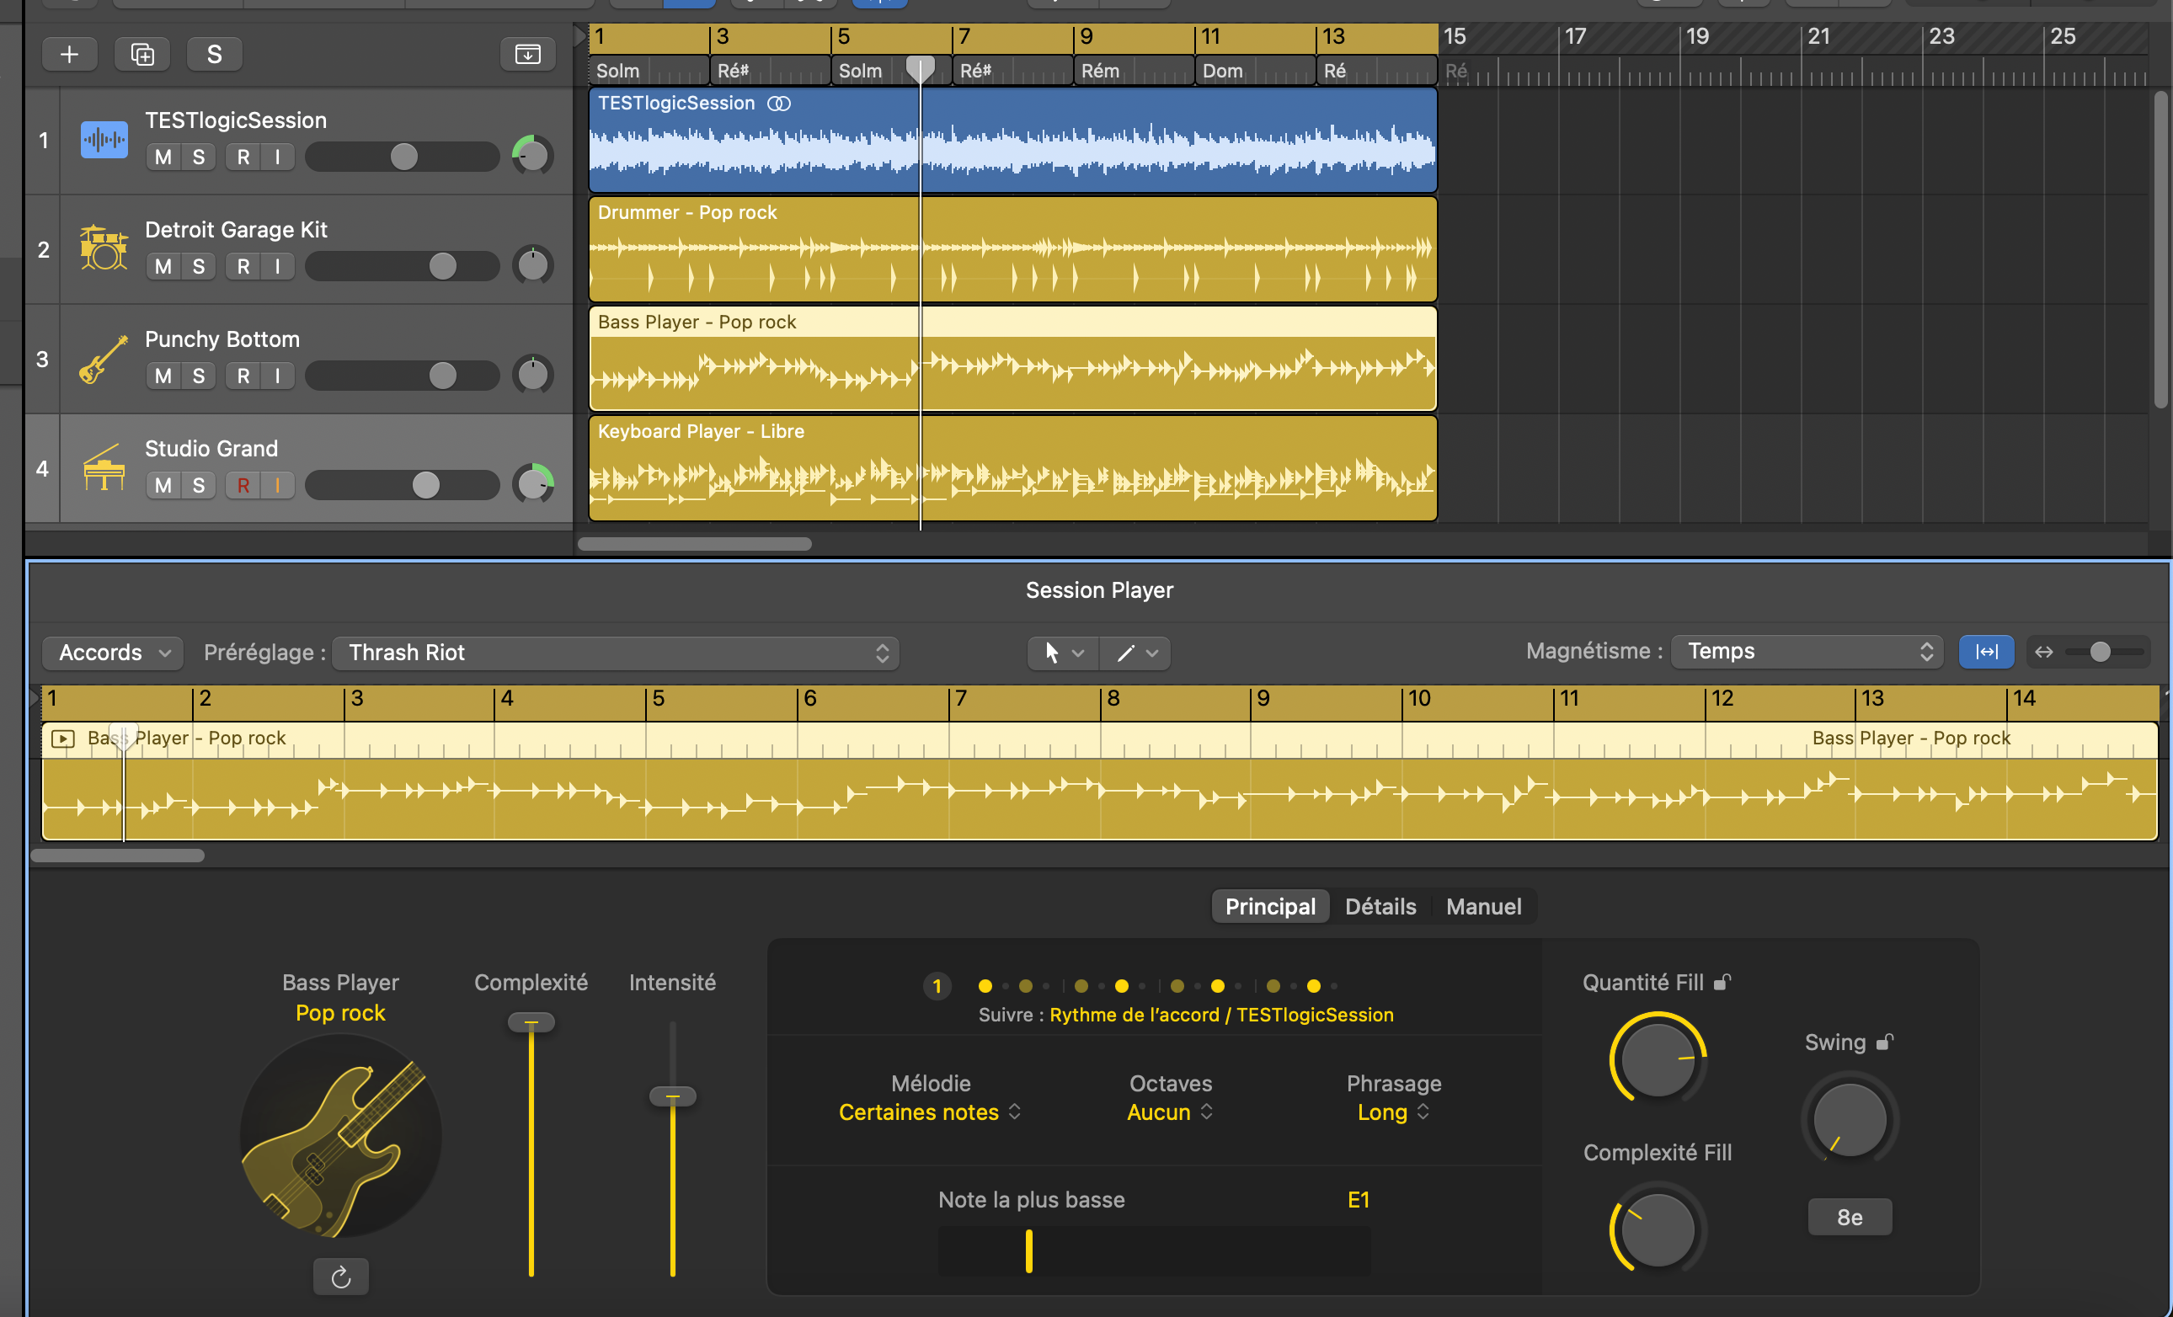Open the Thrash Riot preset menu
Screen dimensions: 2173x1317
[616, 653]
